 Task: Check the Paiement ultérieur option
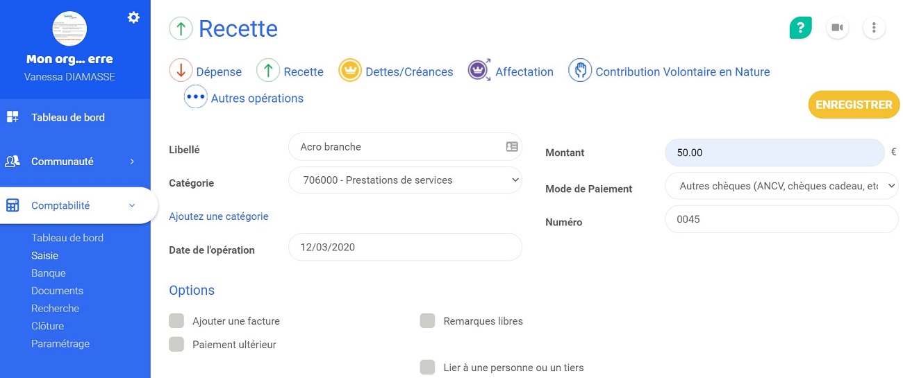coord(176,344)
